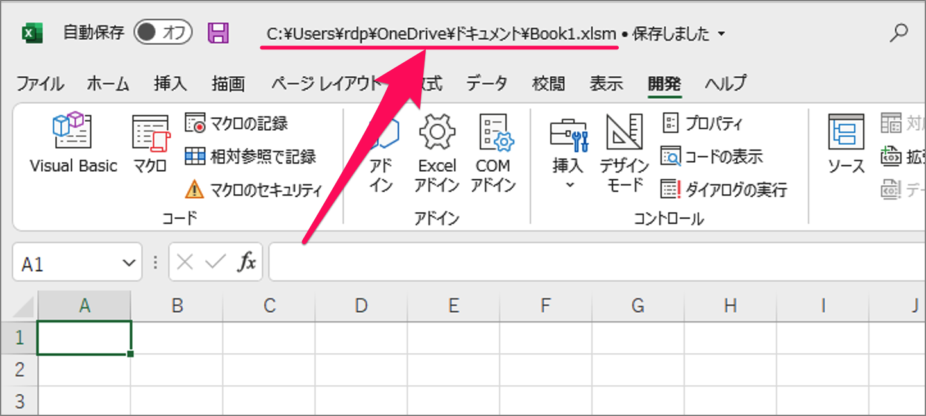
Task: Click コードの表示
Action: [712, 156]
